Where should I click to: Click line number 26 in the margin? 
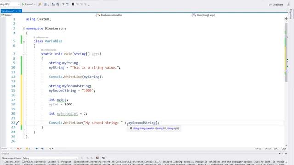click(x=13, y=141)
